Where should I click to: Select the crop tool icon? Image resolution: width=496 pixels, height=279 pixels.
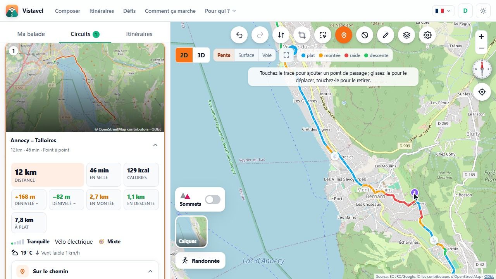point(302,35)
